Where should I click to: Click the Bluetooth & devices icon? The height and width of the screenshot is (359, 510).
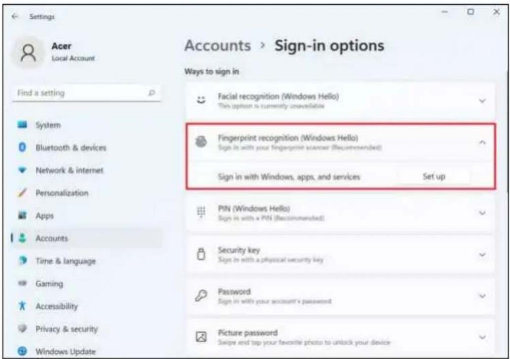coord(22,147)
